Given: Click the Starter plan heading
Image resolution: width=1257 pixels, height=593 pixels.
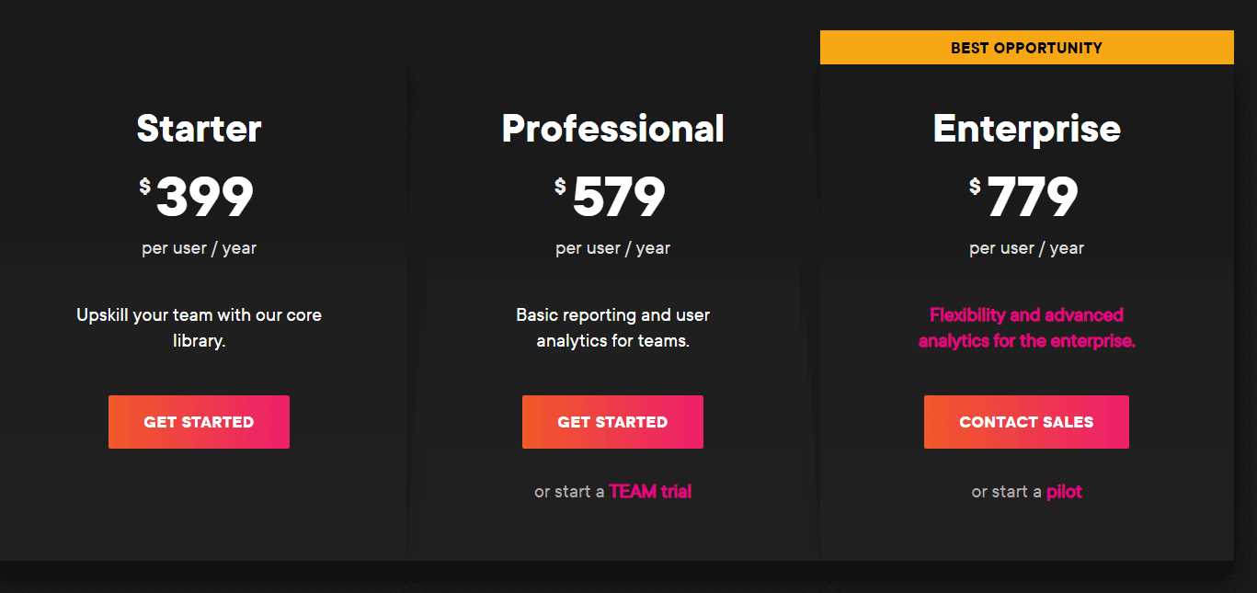Looking at the screenshot, I should pyautogui.click(x=199, y=129).
